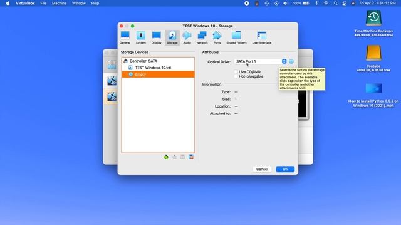Click the Wi-Fi icon in menu bar
The height and width of the screenshot is (225, 401).
(326, 3)
